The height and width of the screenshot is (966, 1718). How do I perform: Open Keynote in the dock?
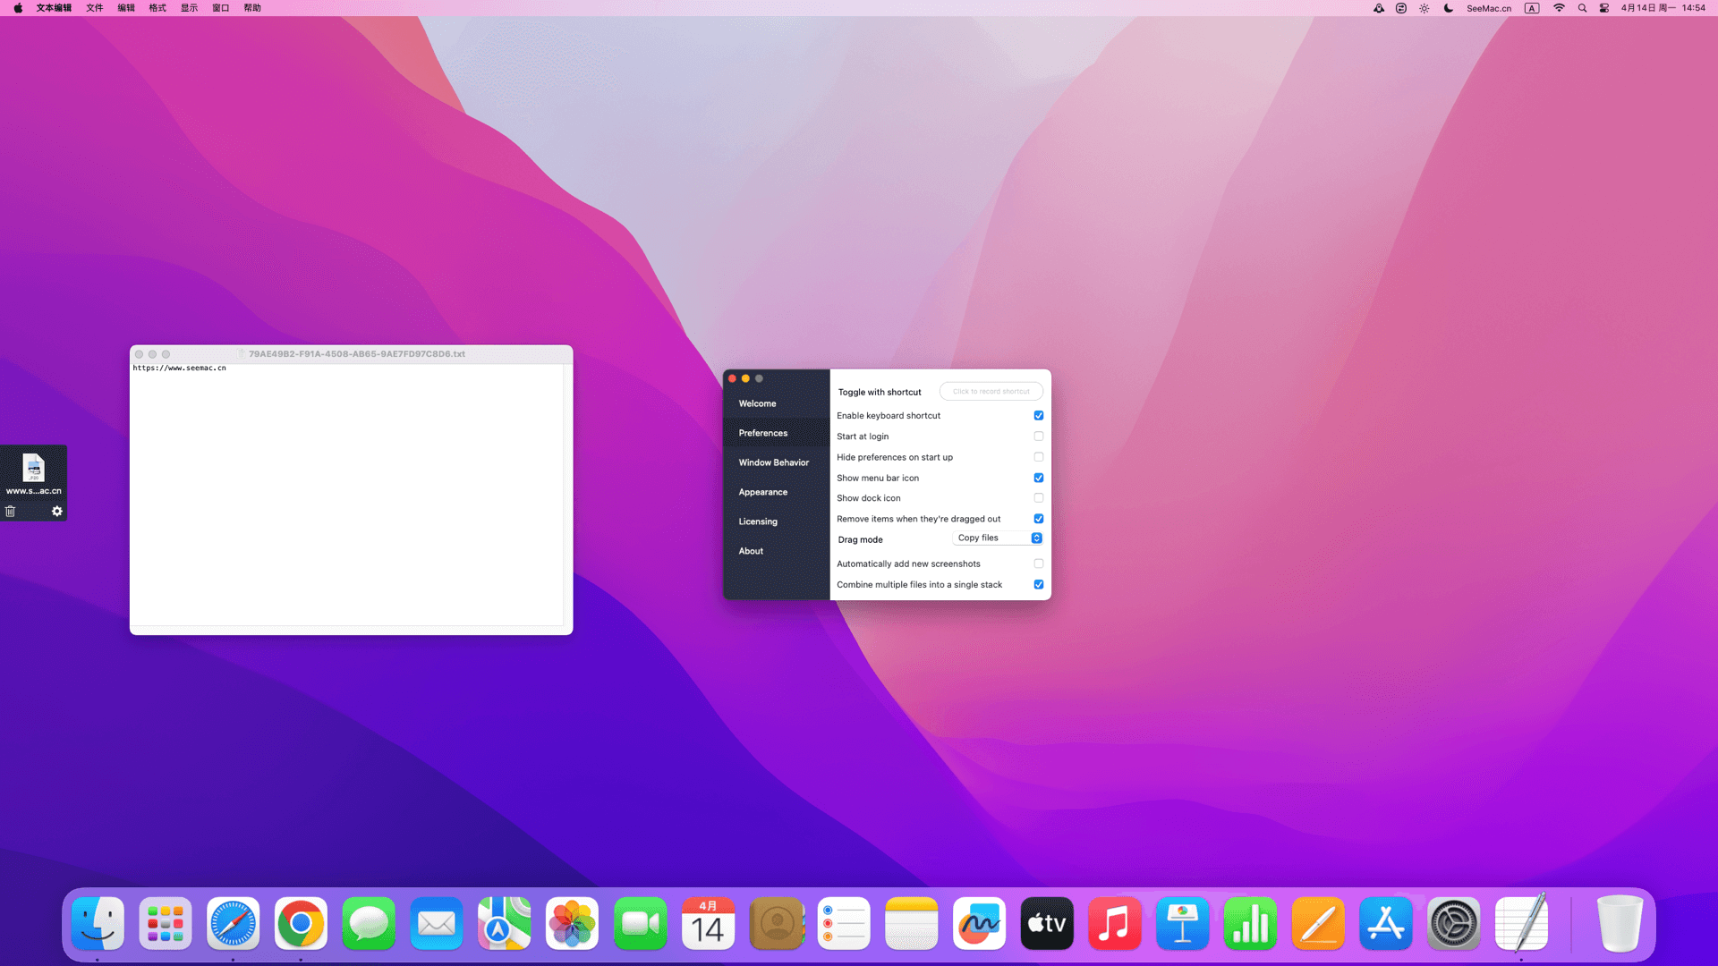1182,924
